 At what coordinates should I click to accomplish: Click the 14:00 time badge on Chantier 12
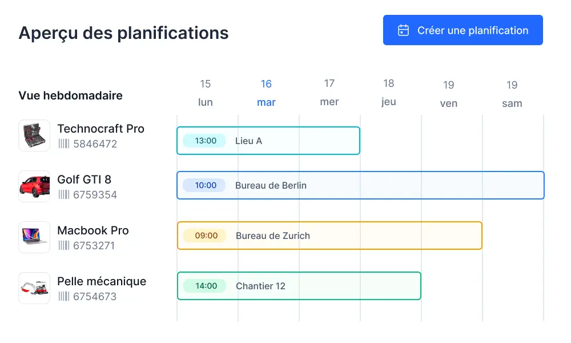click(x=204, y=286)
